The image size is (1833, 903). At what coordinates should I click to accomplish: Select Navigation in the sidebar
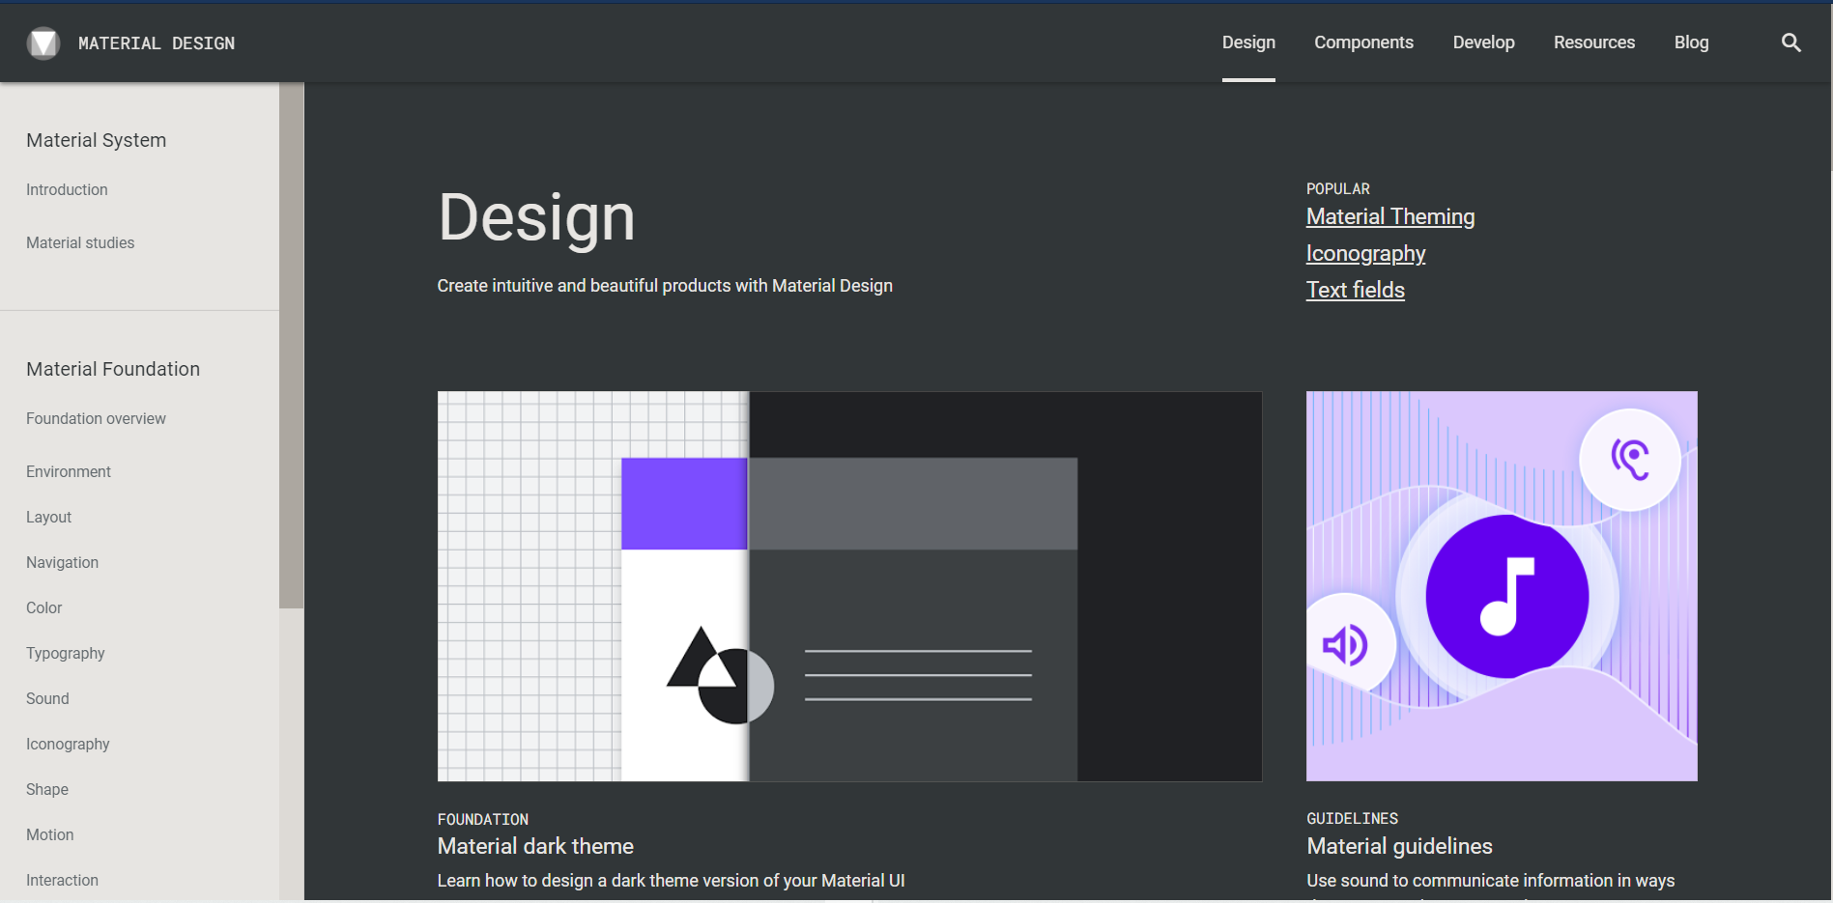click(62, 562)
